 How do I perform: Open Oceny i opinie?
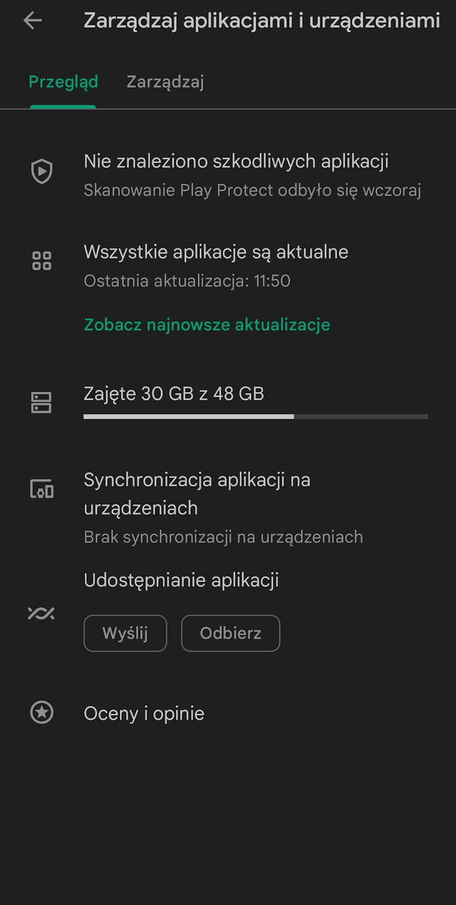[x=144, y=713]
